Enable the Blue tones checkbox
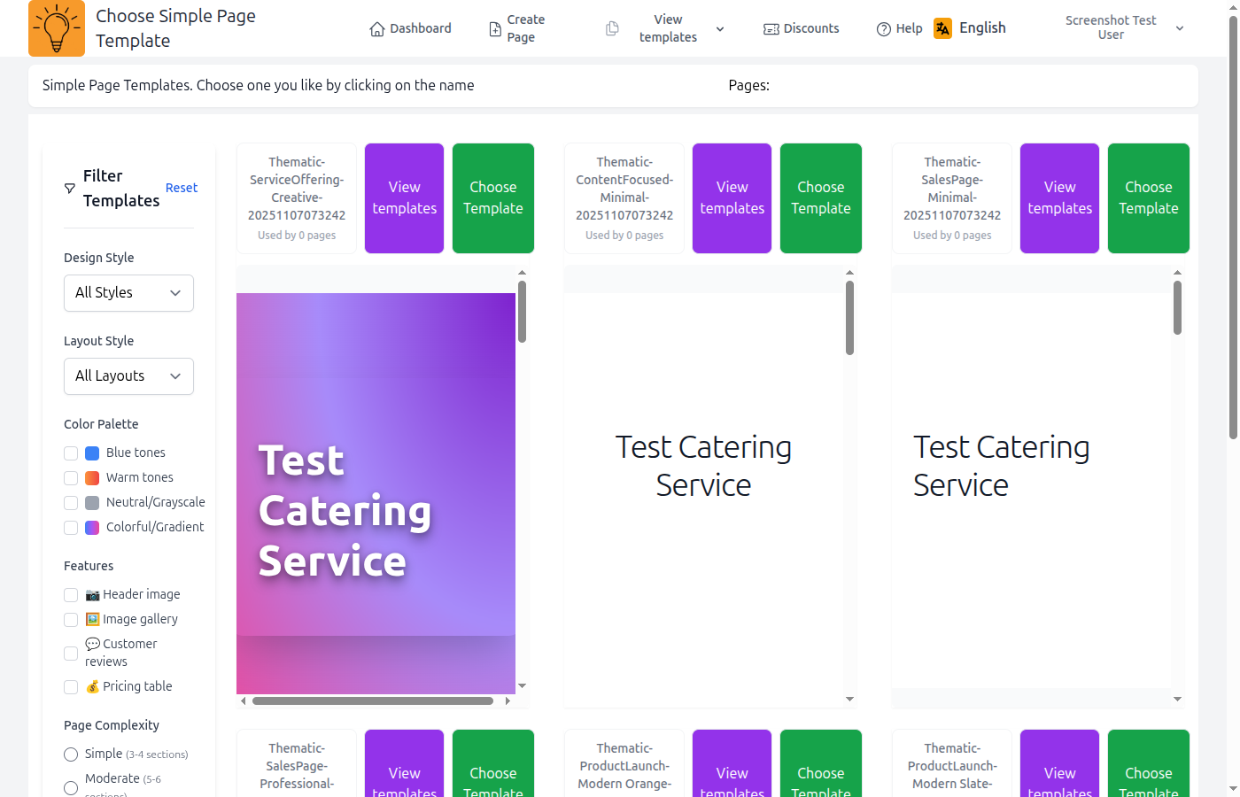The width and height of the screenshot is (1240, 797). click(x=71, y=453)
